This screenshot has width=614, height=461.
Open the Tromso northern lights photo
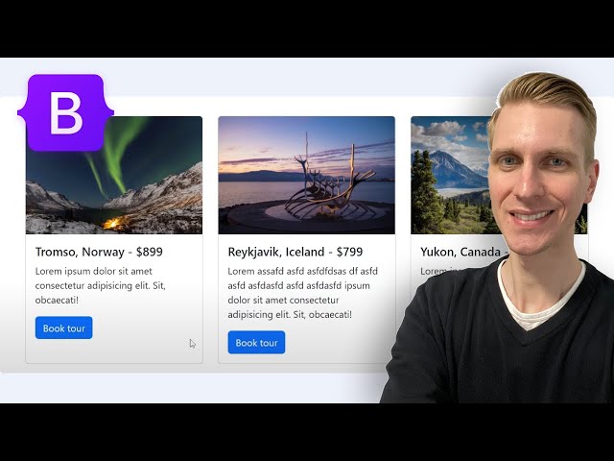point(114,175)
